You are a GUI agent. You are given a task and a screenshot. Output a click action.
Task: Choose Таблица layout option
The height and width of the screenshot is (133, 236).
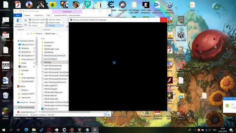54,25
